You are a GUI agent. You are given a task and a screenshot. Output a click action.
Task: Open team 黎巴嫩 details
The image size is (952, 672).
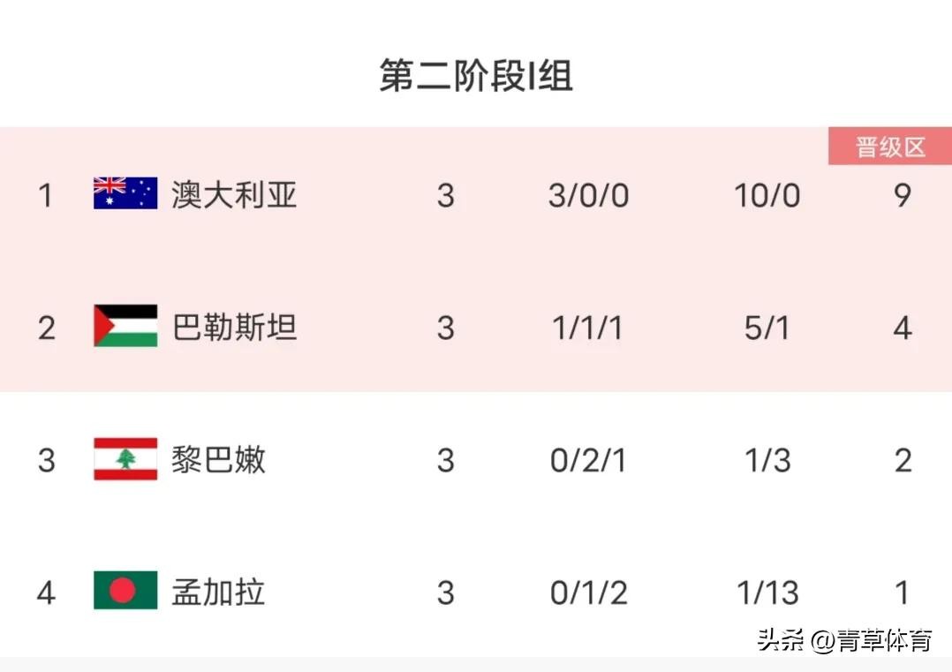218,460
